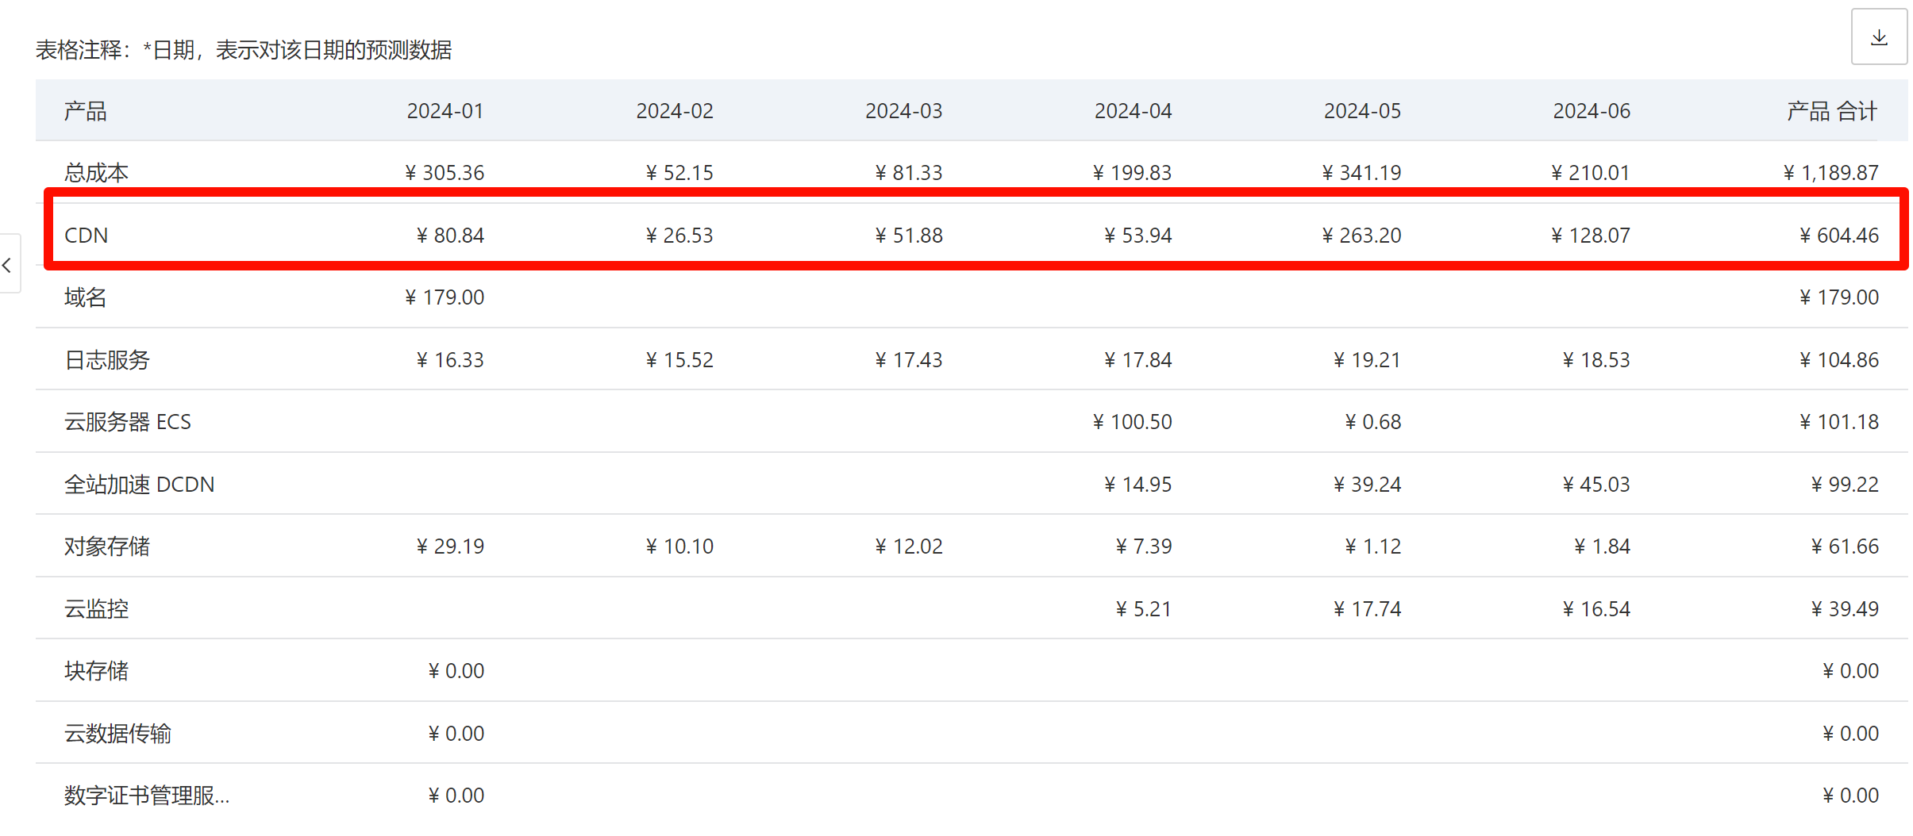Expand the collapsed left sidebar arrow
The width and height of the screenshot is (1913, 836).
[8, 265]
